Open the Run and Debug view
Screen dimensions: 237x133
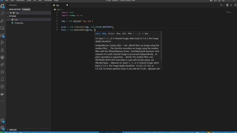3,21
